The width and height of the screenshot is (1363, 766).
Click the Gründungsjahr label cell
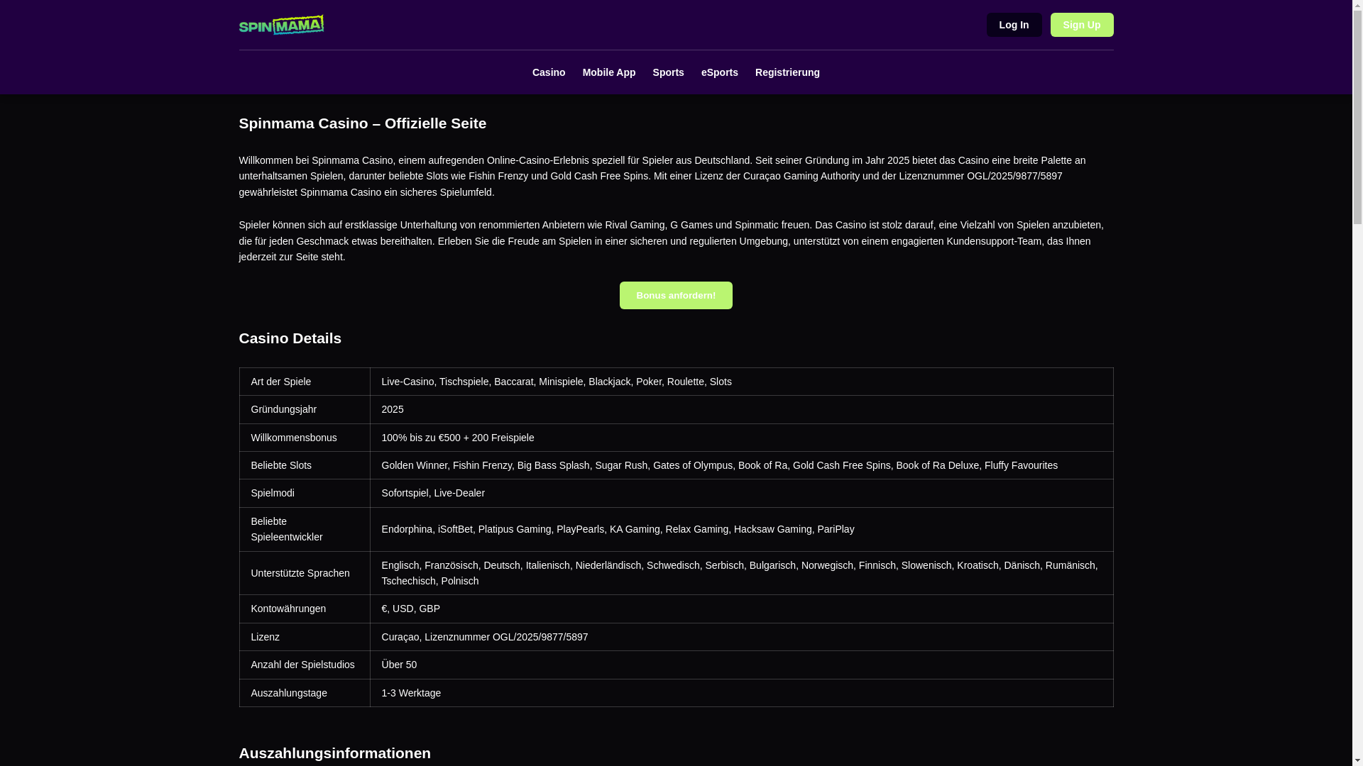point(305,409)
